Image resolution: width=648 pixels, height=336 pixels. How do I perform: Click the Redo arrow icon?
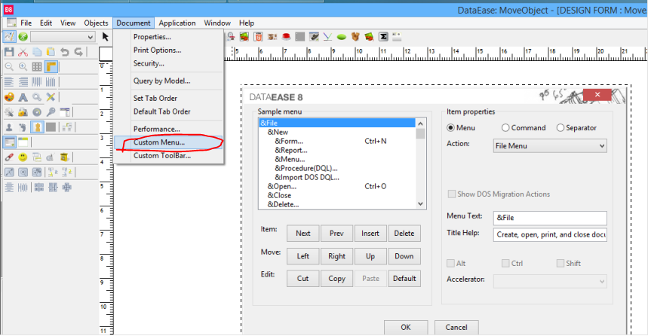coord(78,51)
